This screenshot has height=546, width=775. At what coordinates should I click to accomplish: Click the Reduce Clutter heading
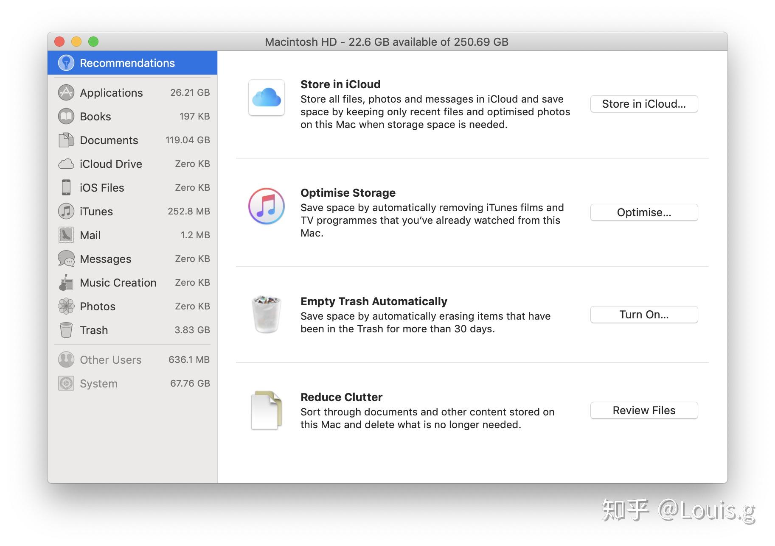tap(342, 397)
